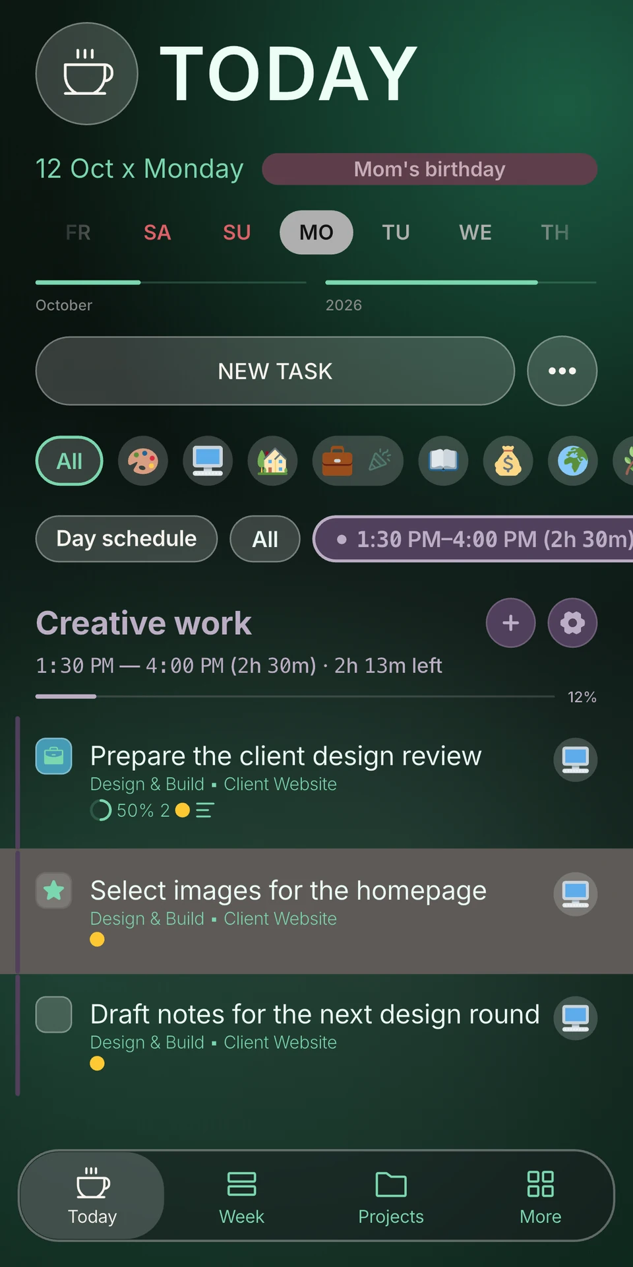Filter by the open book category
The height and width of the screenshot is (1267, 633).
[443, 461]
